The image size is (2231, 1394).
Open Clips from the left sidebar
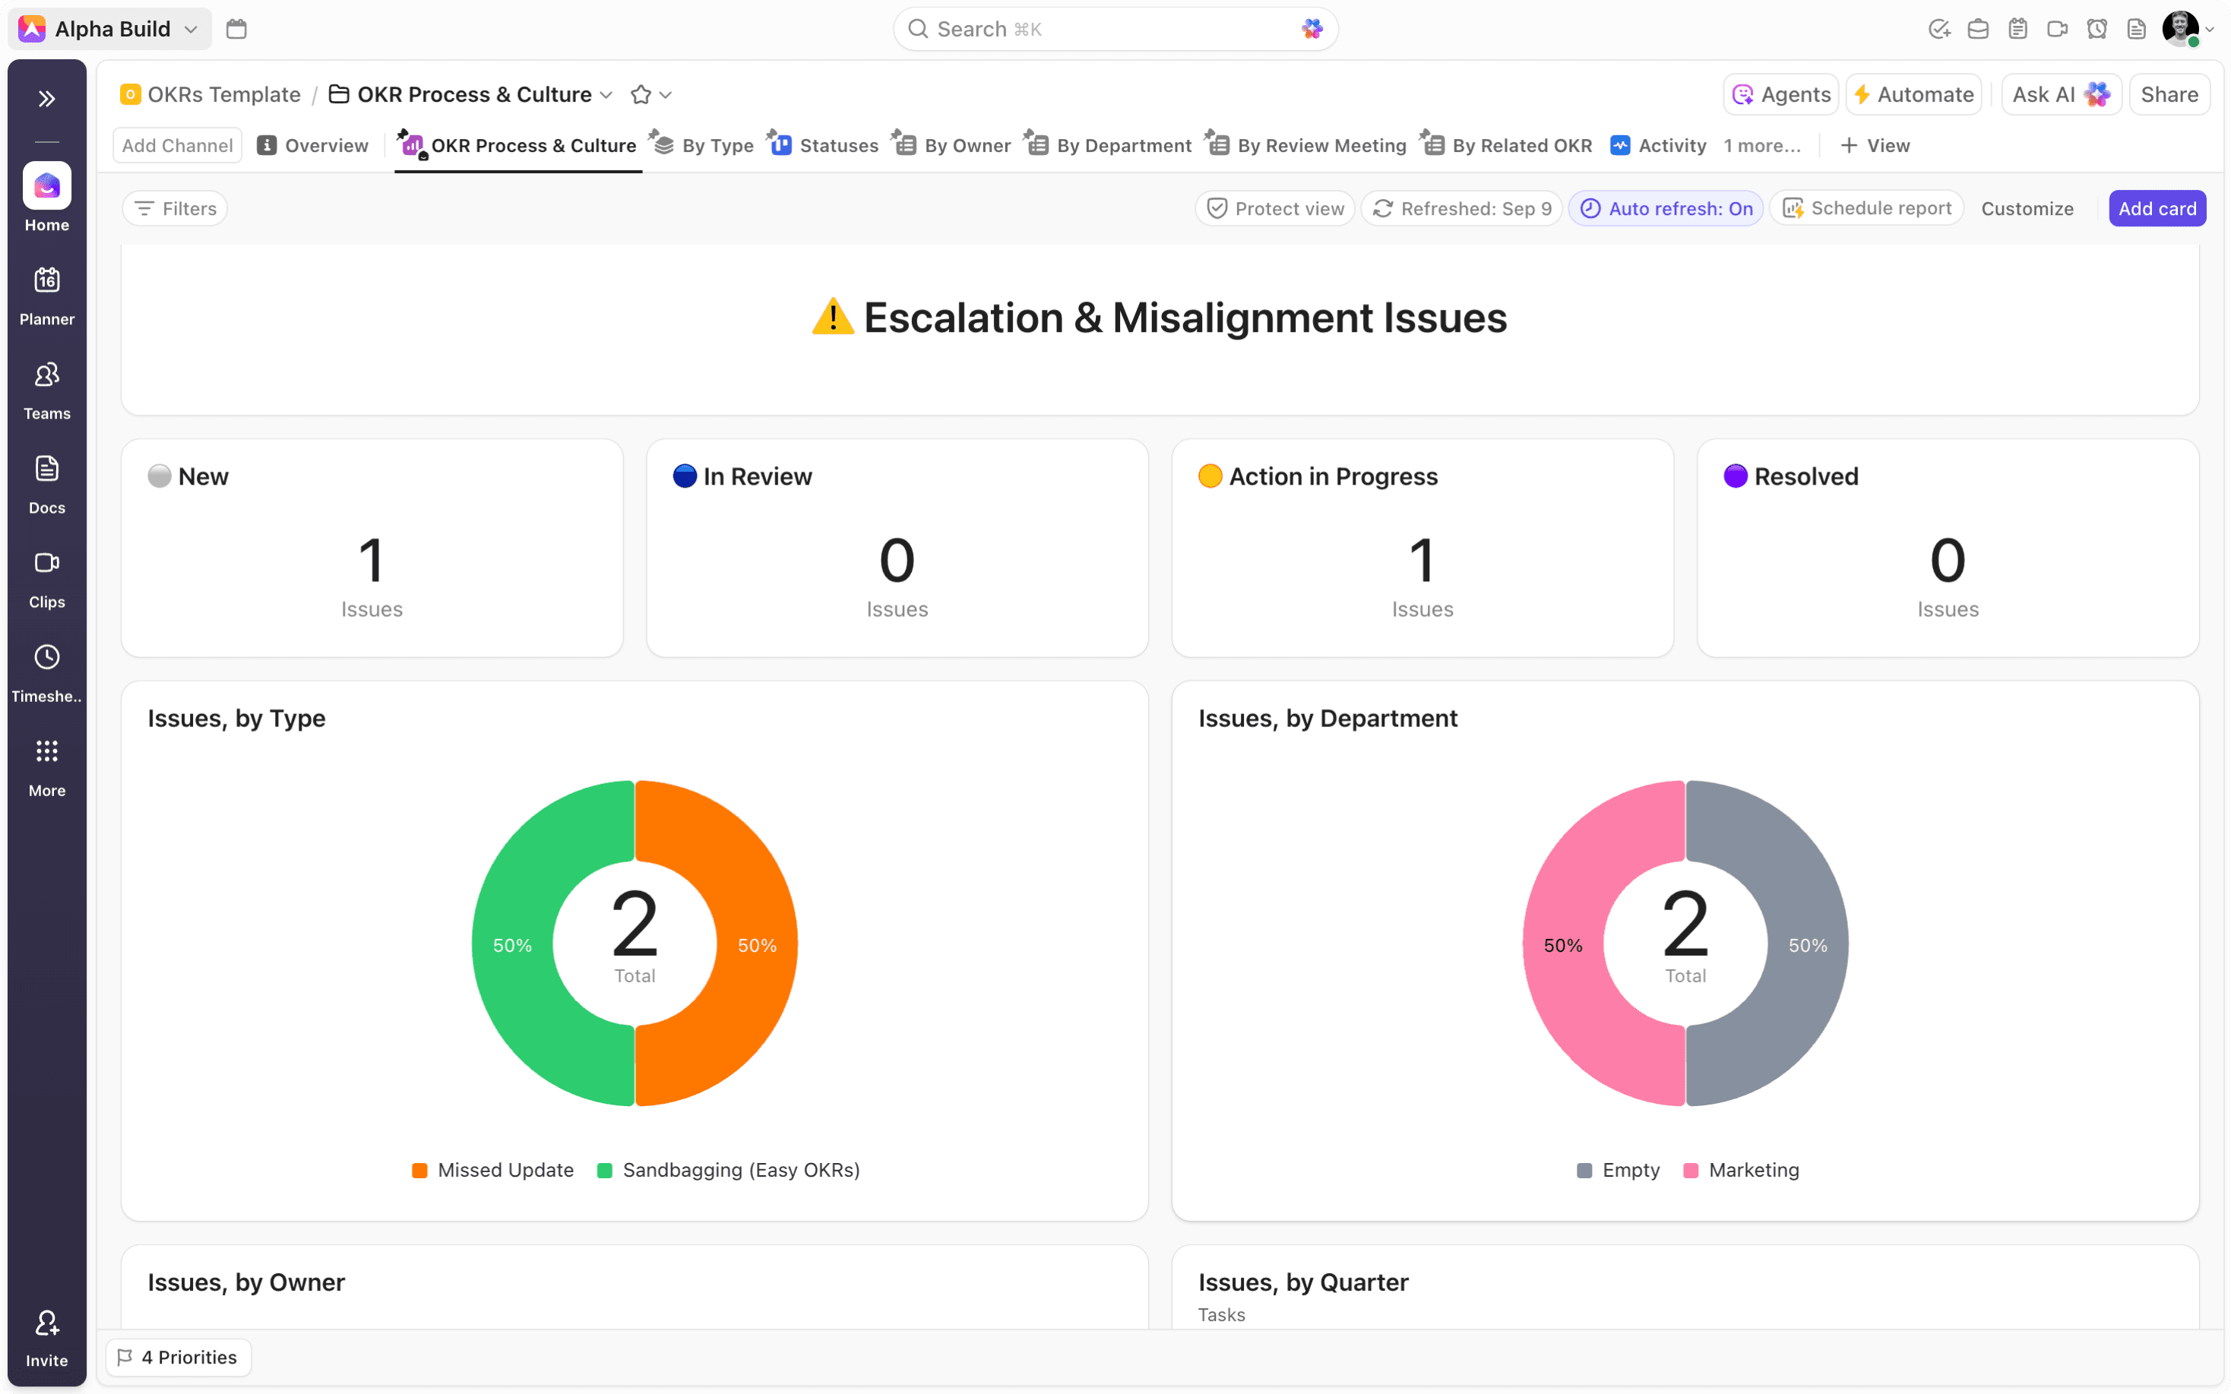(47, 579)
